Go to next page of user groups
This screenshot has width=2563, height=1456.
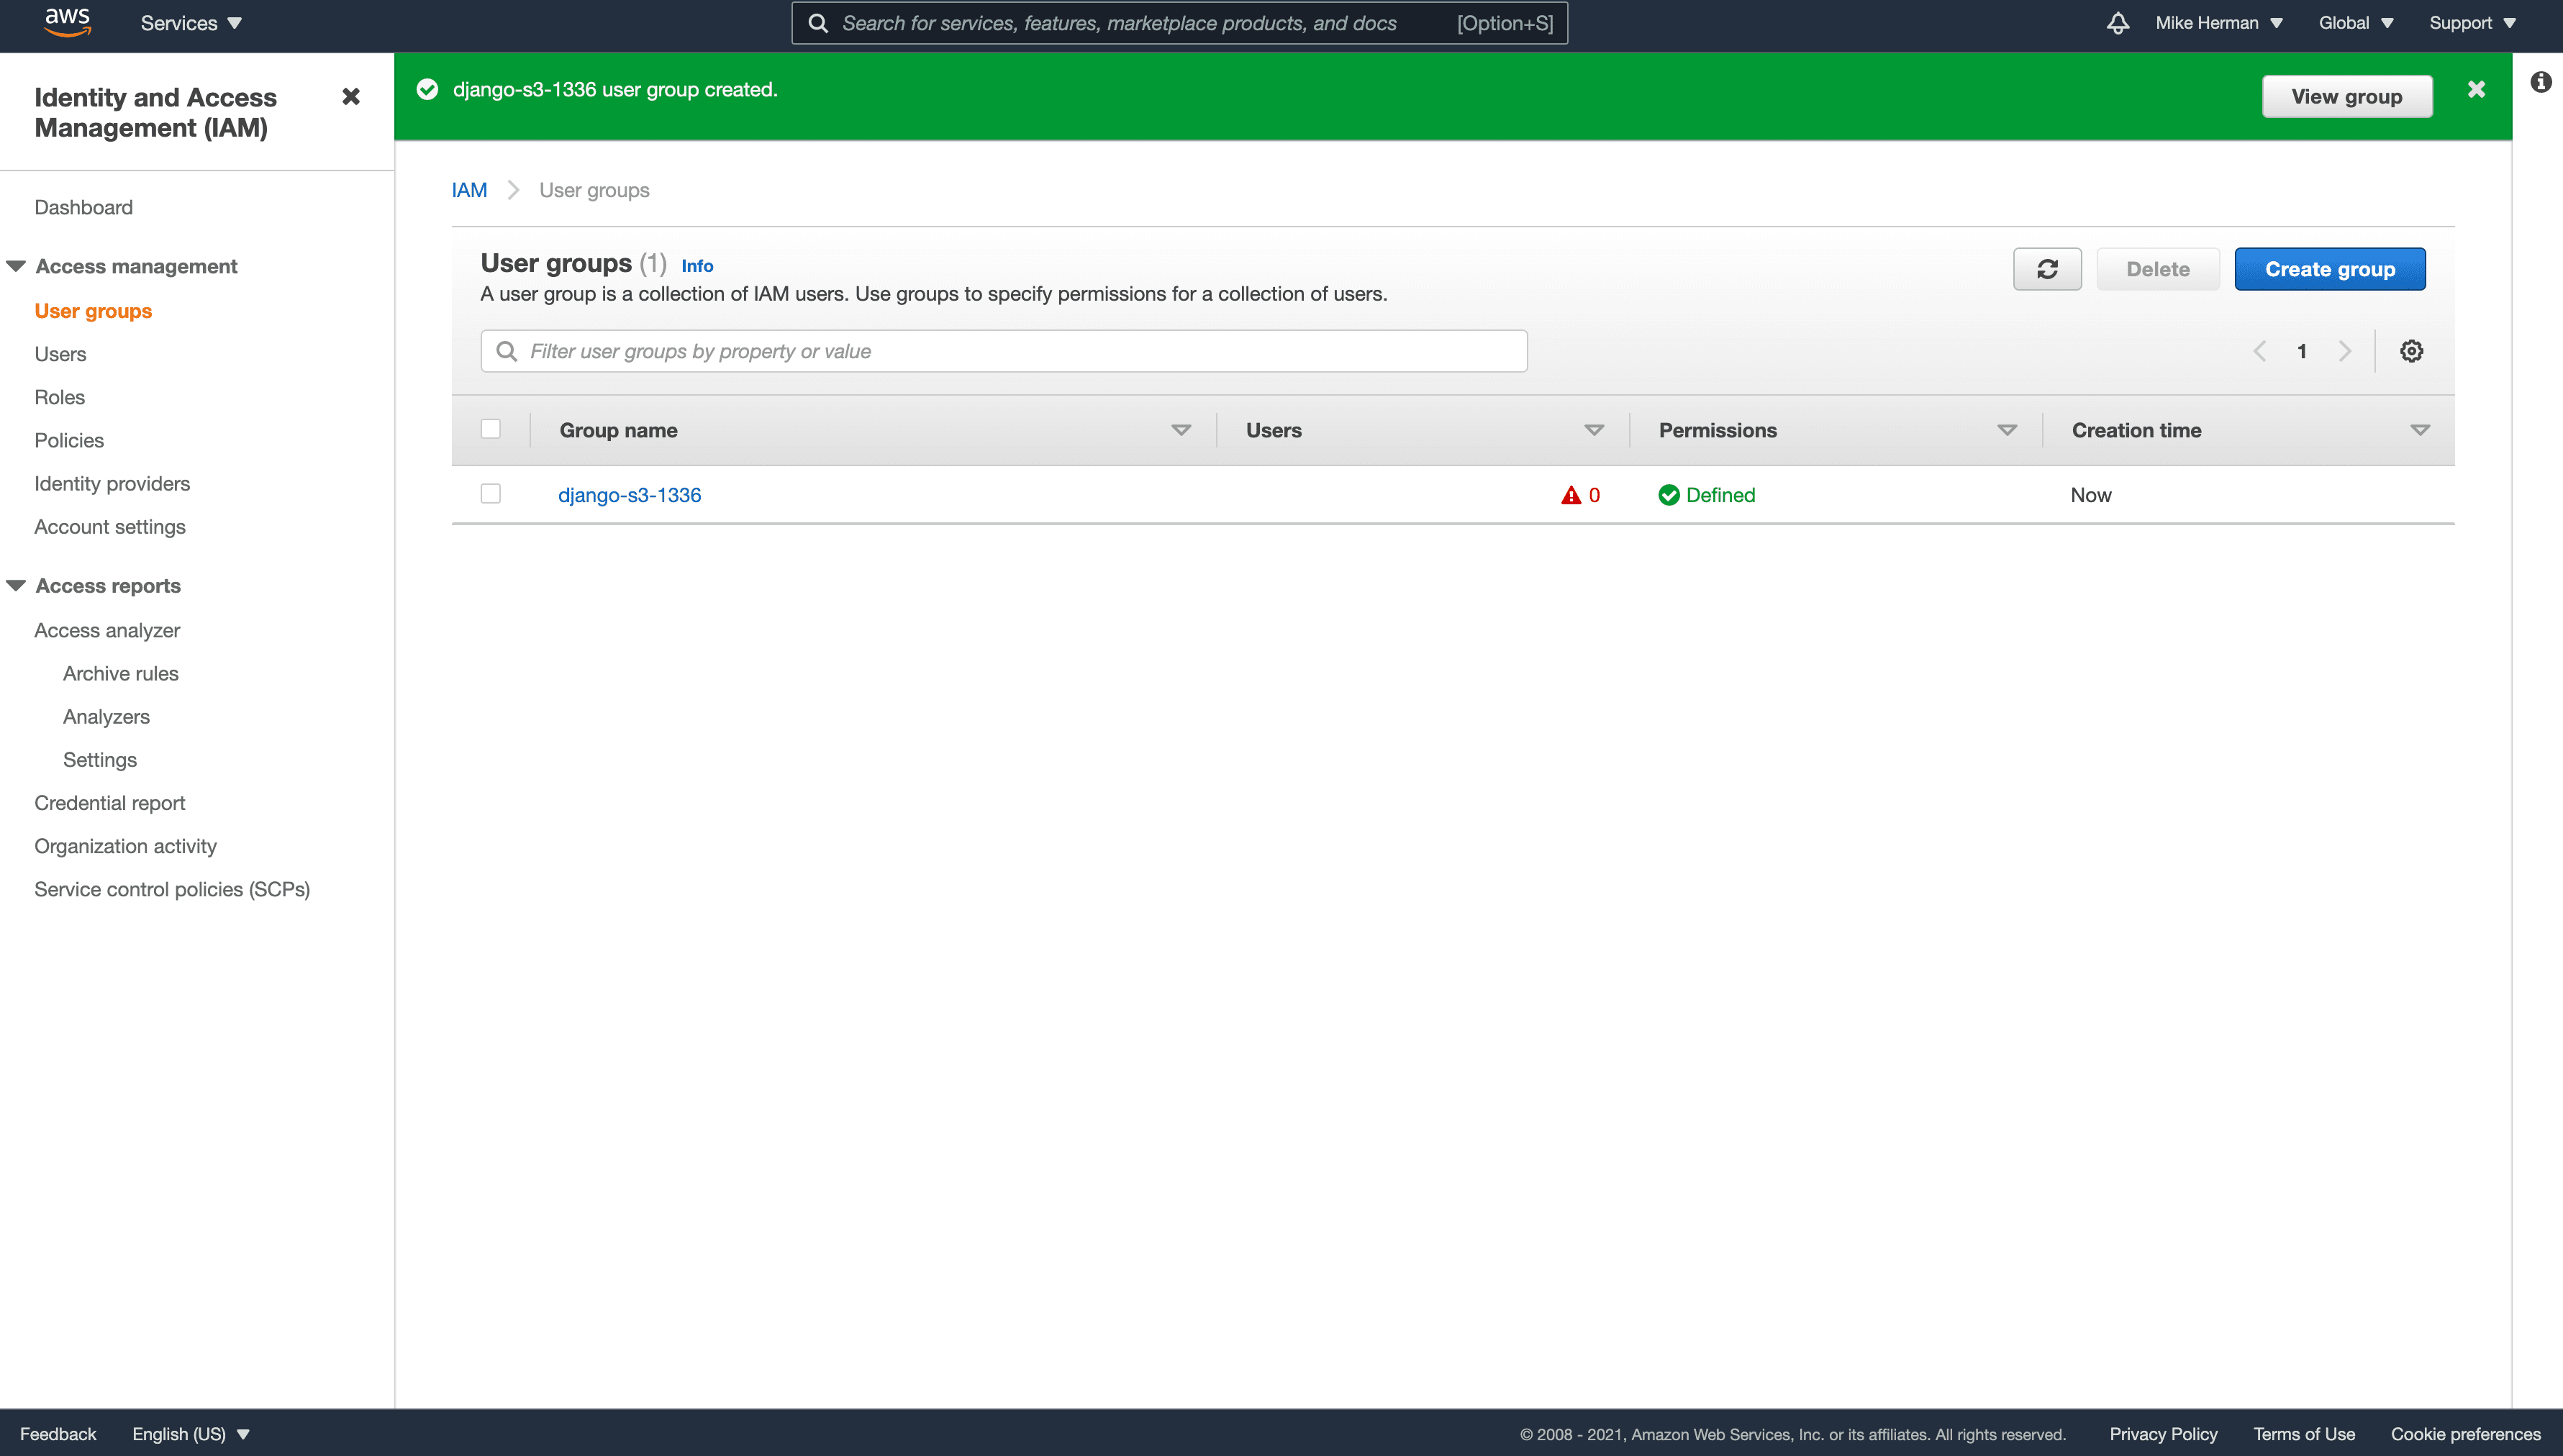pyautogui.click(x=2345, y=351)
